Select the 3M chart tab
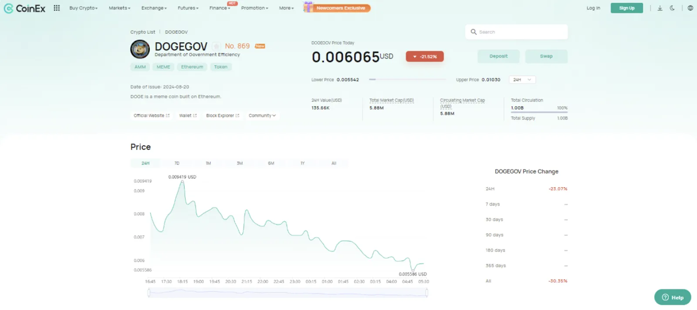Screen dimensions: 697x310 (x=240, y=163)
